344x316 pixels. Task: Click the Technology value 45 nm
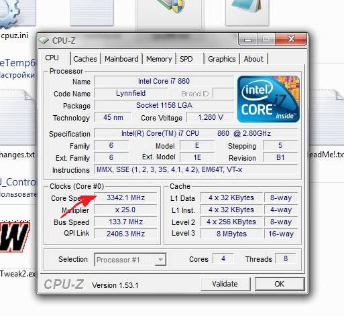pyautogui.click(x=113, y=117)
